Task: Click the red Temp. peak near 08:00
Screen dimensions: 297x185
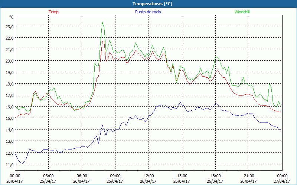Action: coord(103,41)
